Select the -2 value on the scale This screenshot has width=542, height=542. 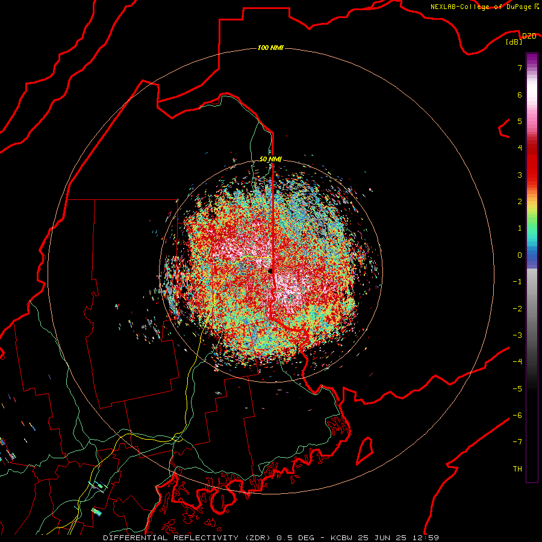click(x=517, y=309)
